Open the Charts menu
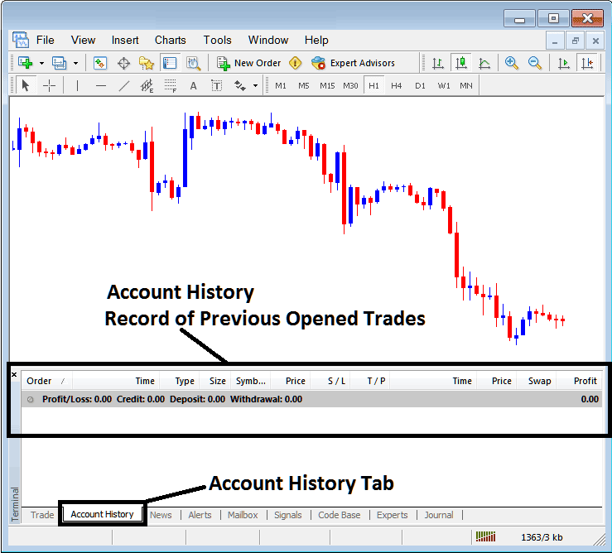This screenshot has height=553, width=612. point(170,40)
